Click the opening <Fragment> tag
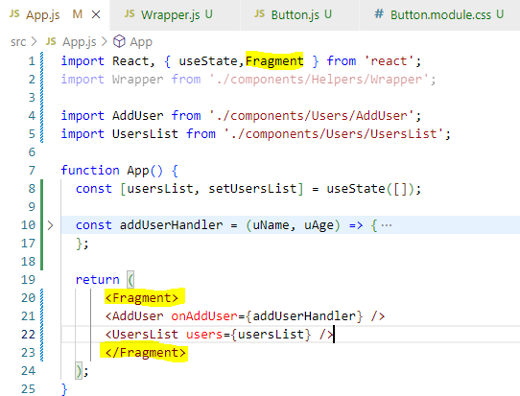Viewport: 520px width, 396px height. 142,298
